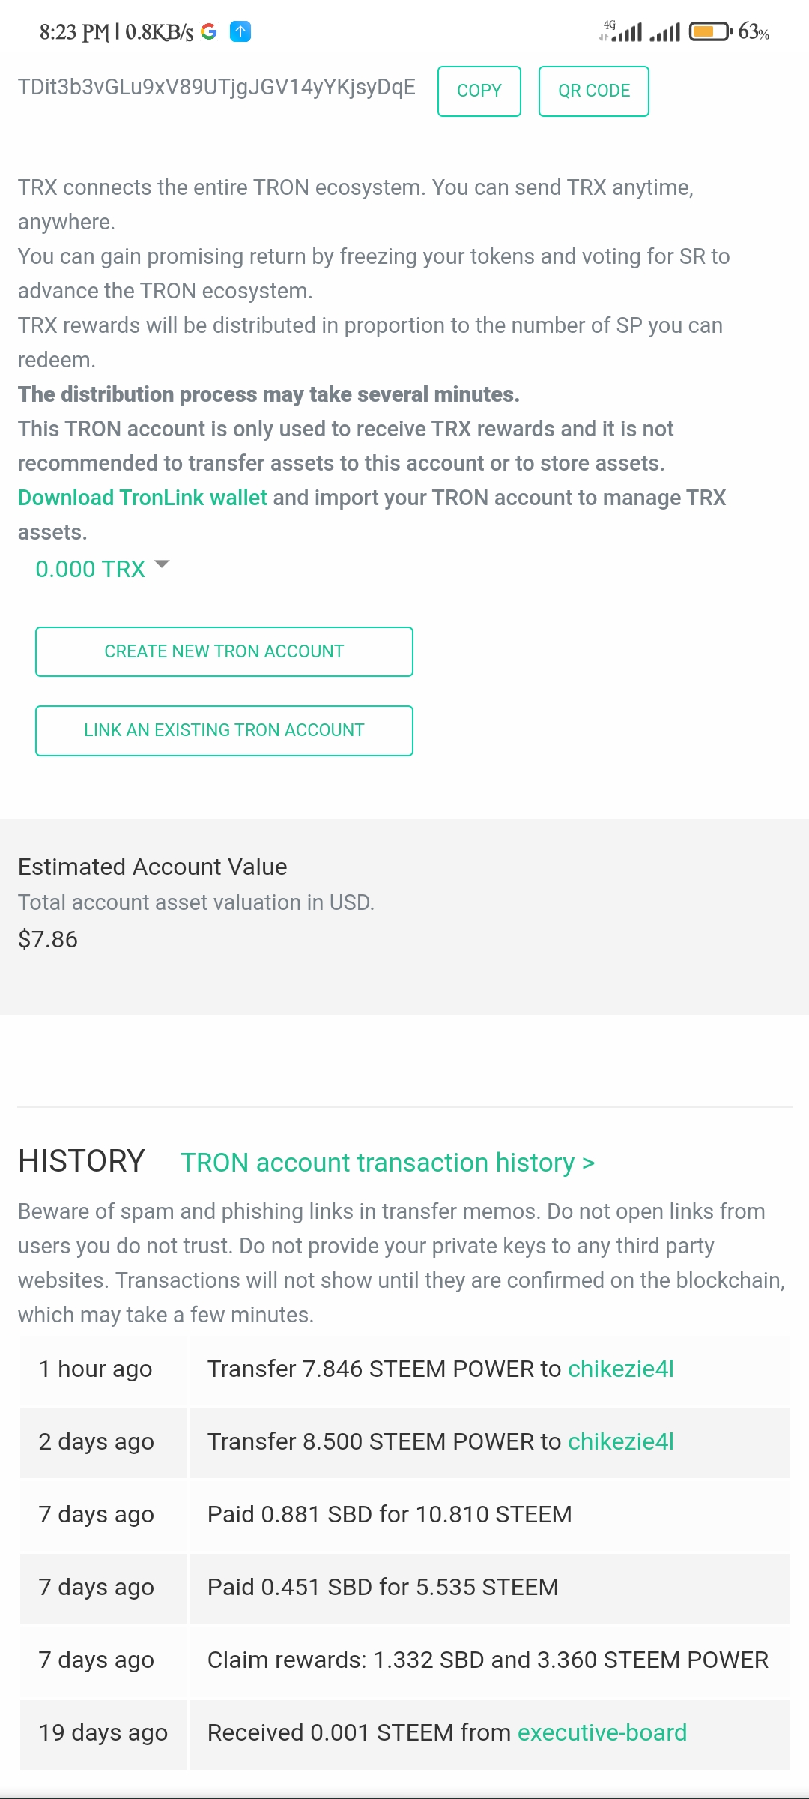
Task: Open chikezie4l in 8.500 transfer row
Action: coord(620,1441)
